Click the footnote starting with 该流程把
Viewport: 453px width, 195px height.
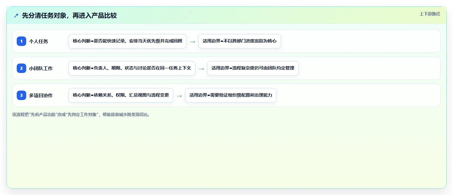pos(82,114)
